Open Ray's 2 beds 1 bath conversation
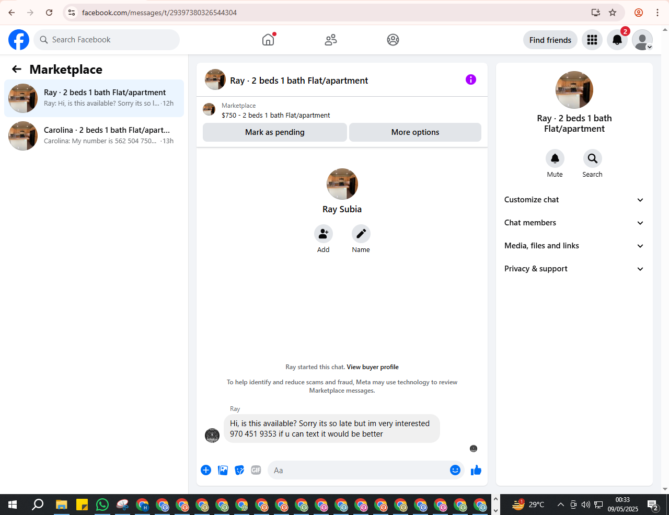 tap(94, 98)
